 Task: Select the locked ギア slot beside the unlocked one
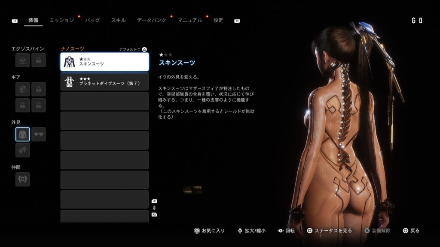(38, 89)
